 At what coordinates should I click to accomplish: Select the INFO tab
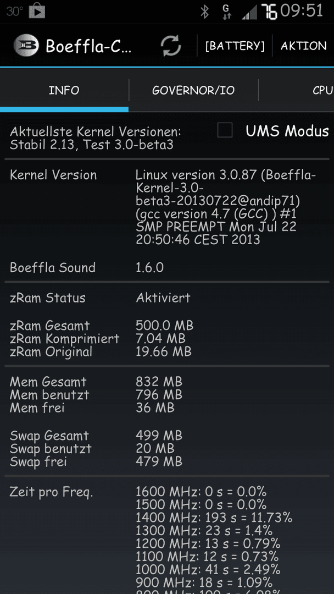pyautogui.click(x=64, y=90)
